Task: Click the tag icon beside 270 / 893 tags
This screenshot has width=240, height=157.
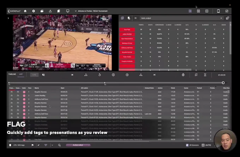Action: (x=10, y=145)
